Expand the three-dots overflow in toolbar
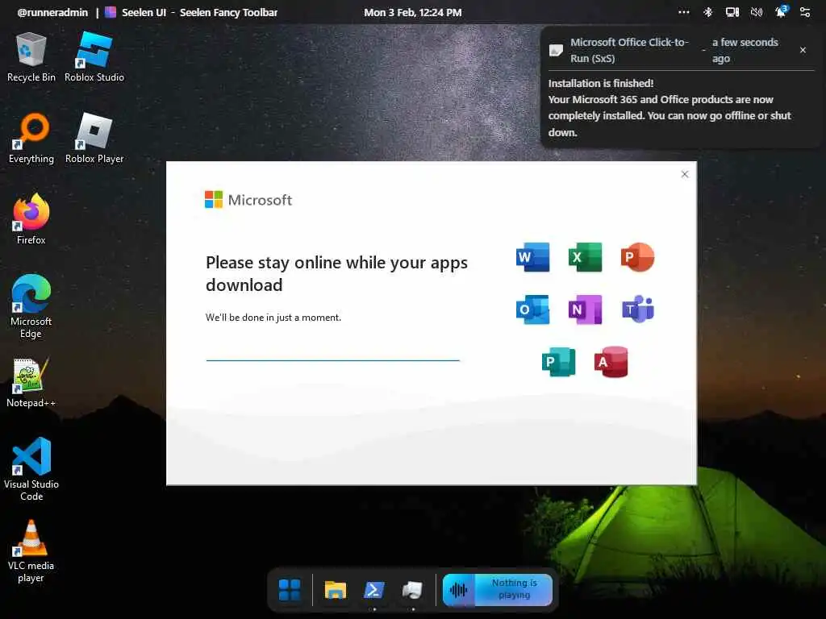 point(684,12)
